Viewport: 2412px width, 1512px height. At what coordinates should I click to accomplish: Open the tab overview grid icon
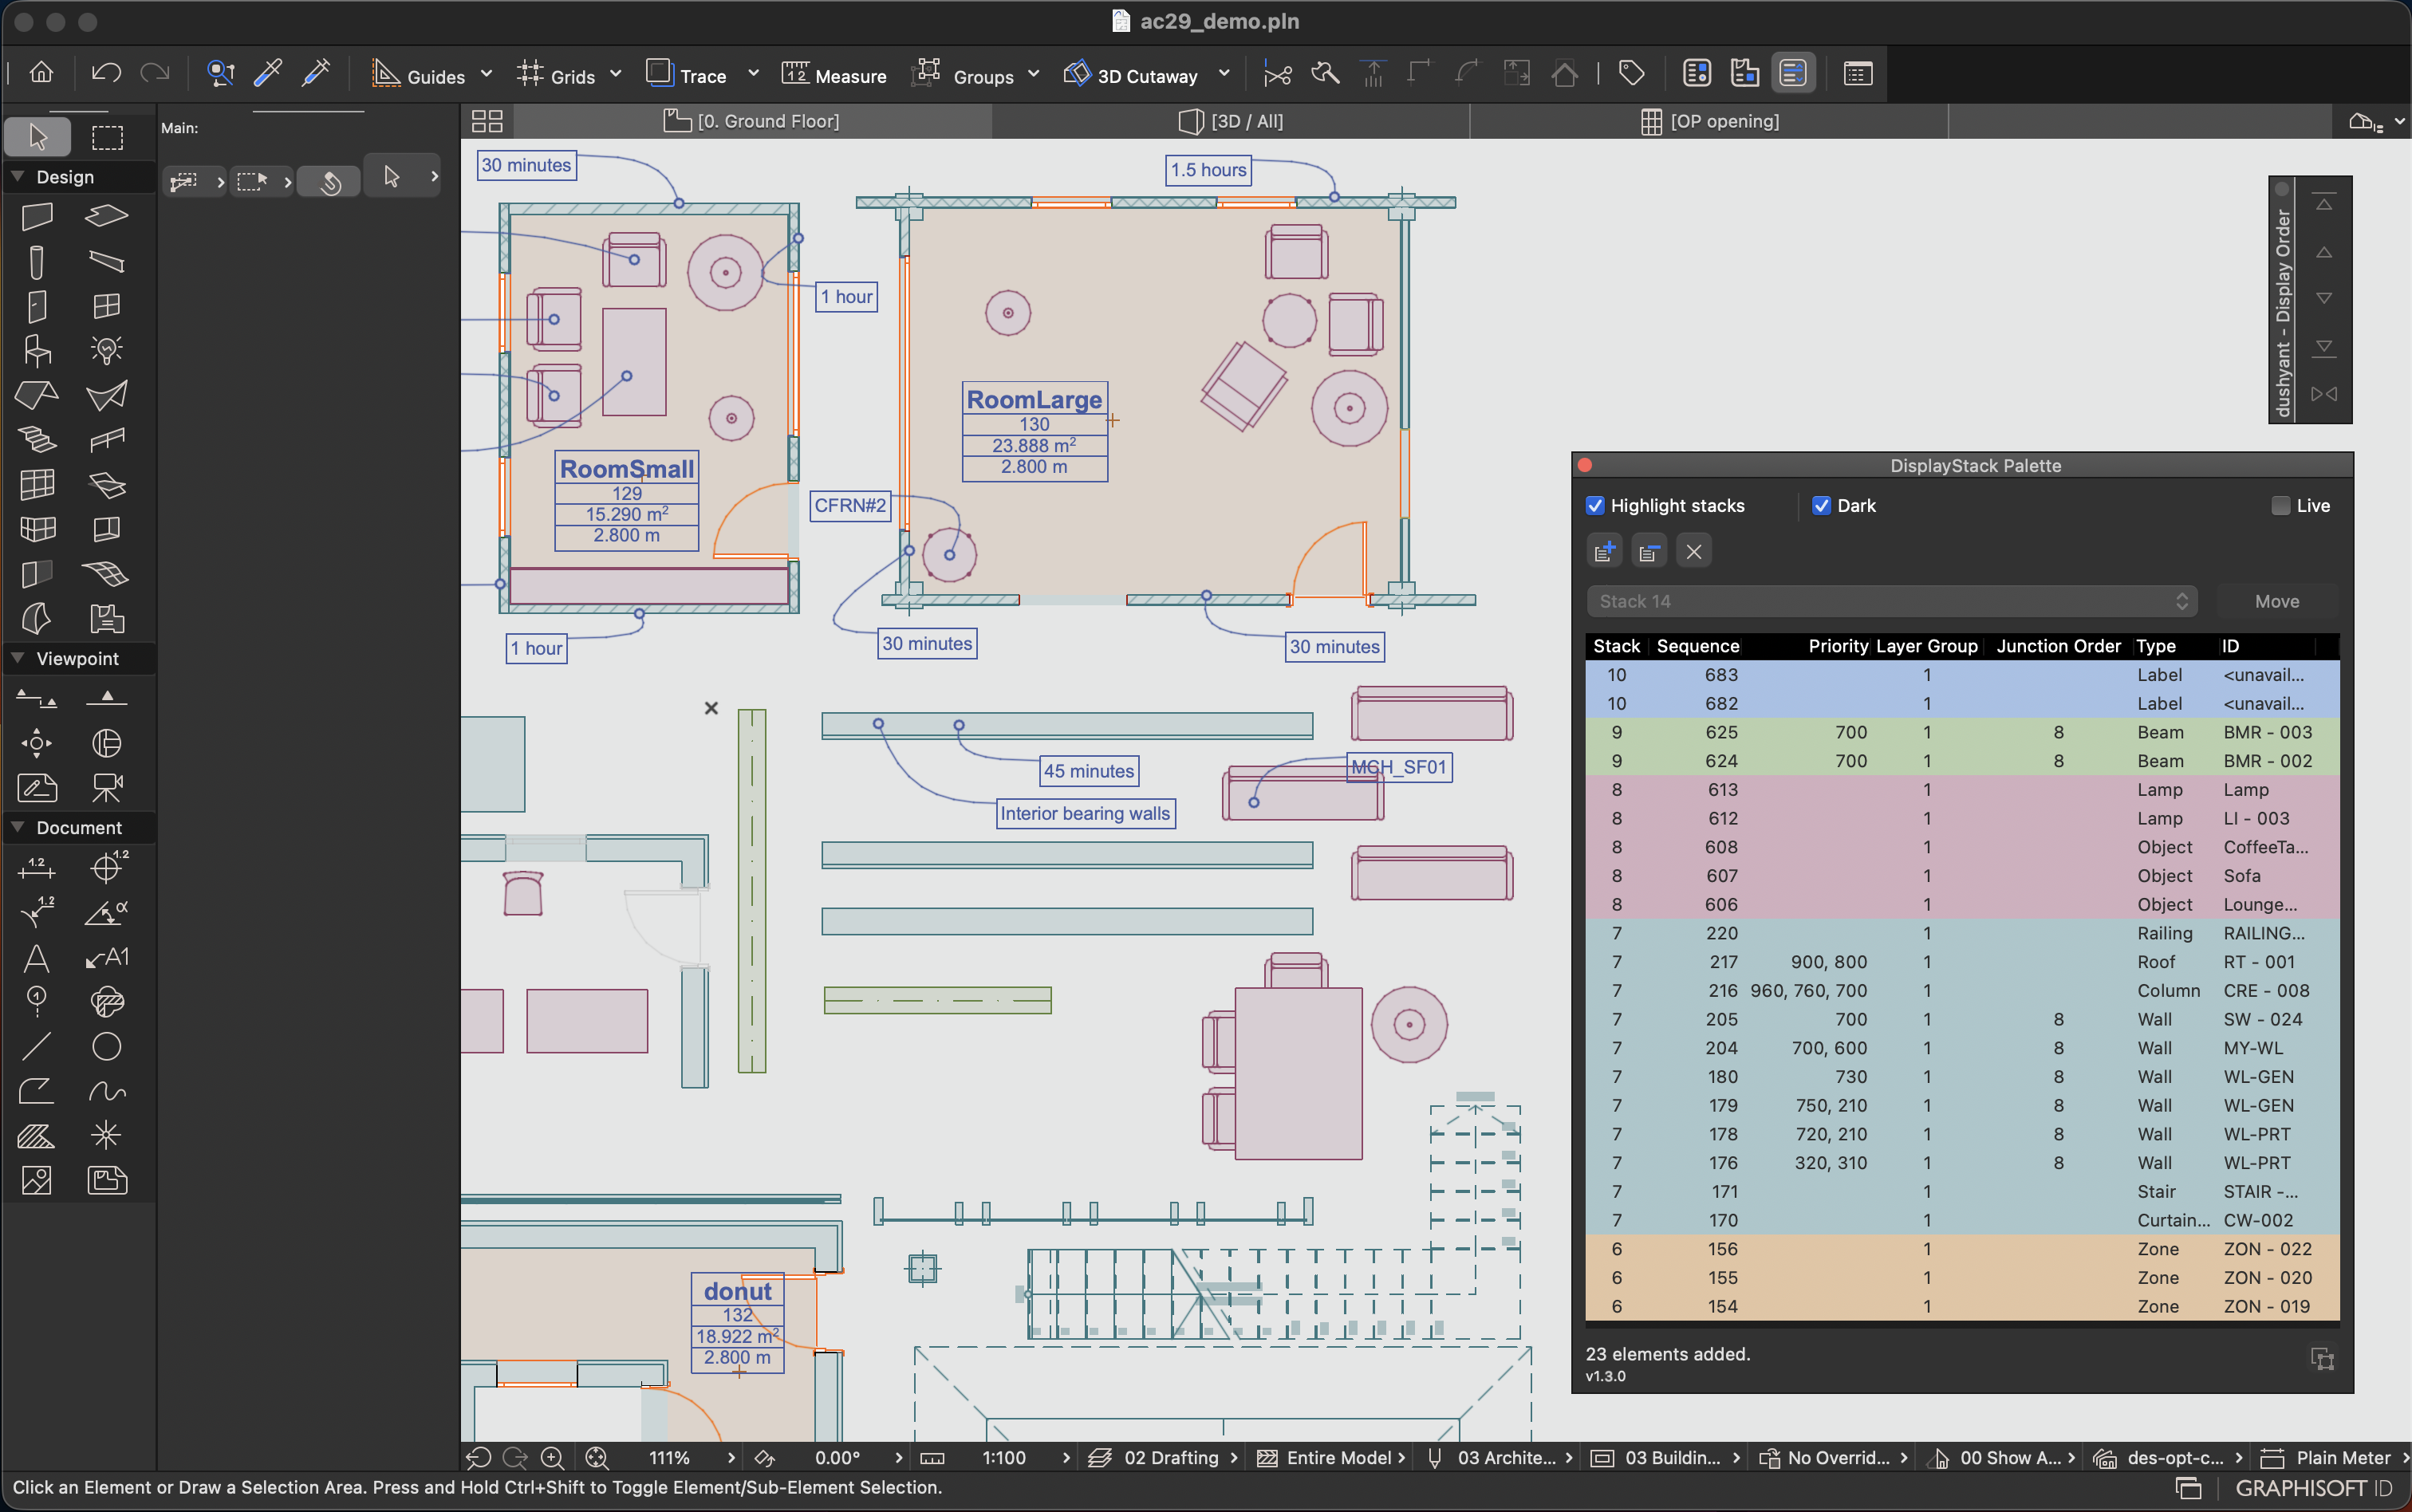click(487, 121)
